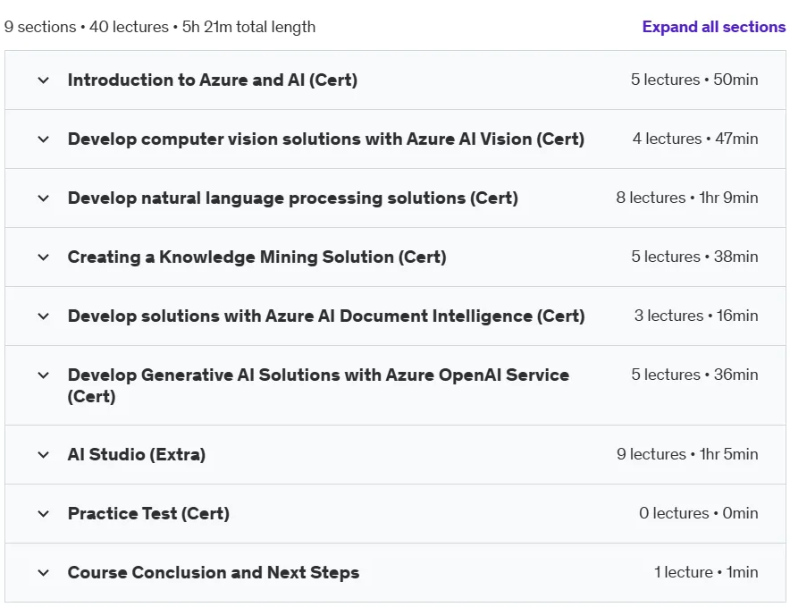Image resolution: width=790 pixels, height=607 pixels.
Task: Click the '5 lectures • 50min' text
Action: click(x=694, y=80)
